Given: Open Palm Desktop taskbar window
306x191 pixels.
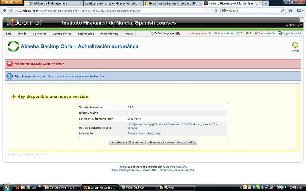Looking at the screenshot, I should [x=138, y=187].
